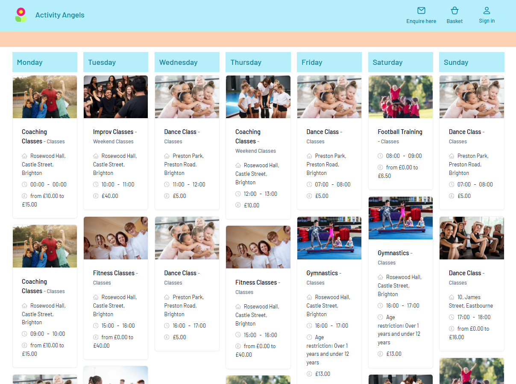Click the clock icon beside 17:00 - 18:00
The image size is (516, 384).
(451, 317)
